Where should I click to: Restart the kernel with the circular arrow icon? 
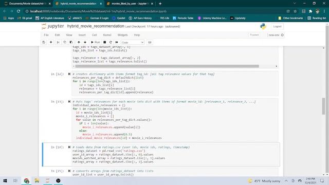click(111, 42)
